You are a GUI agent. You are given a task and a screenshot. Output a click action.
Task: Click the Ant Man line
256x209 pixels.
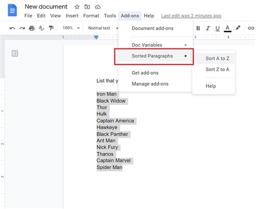[106, 141]
